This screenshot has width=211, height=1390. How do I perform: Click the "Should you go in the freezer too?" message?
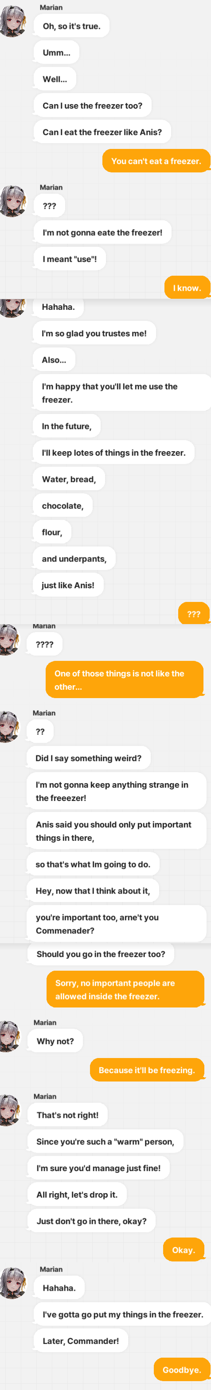(x=101, y=954)
